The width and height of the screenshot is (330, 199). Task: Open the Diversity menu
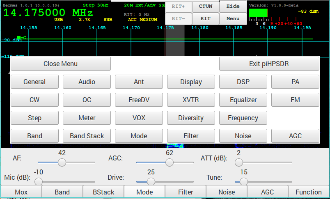tap(191, 118)
